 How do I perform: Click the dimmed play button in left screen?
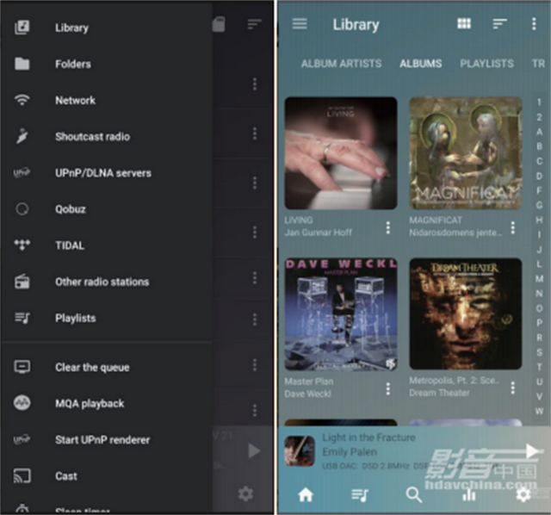coord(254,450)
